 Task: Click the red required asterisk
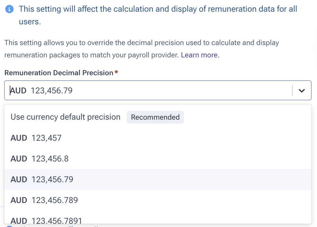click(x=116, y=73)
